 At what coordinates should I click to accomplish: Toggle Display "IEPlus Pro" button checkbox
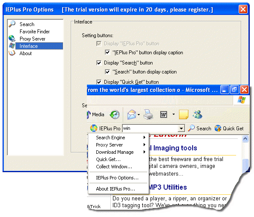(99, 44)
